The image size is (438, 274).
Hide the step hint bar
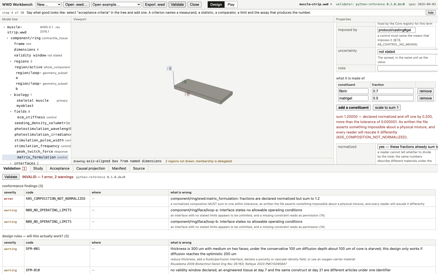[x=431, y=13]
